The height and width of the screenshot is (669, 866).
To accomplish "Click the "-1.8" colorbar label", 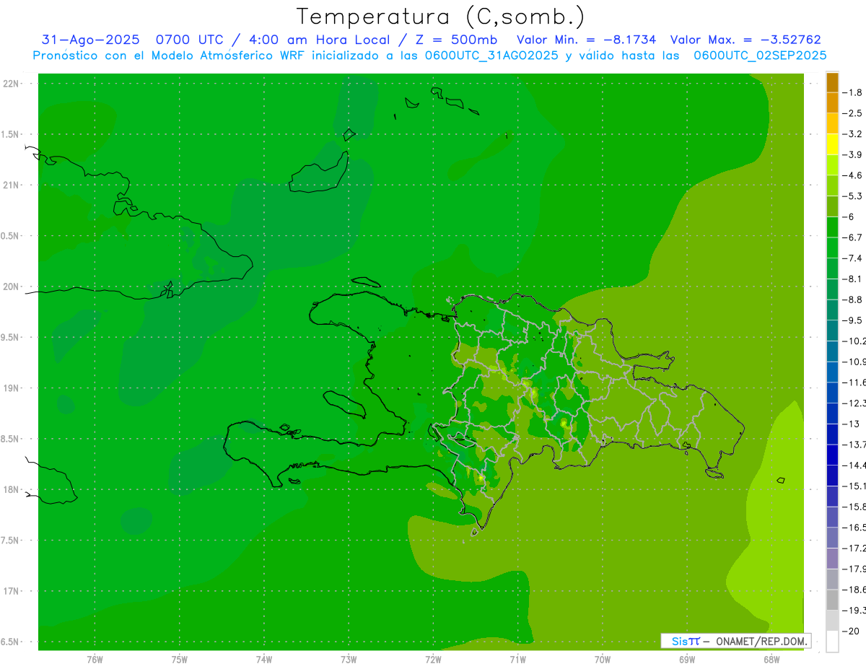I will 852,92.
